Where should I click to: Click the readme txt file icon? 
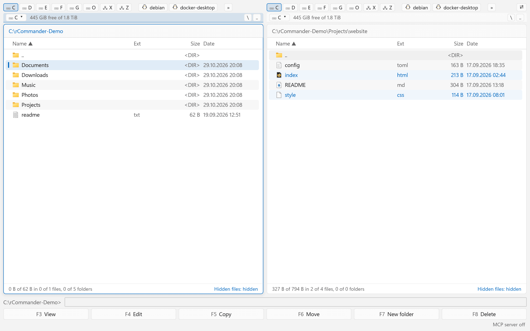pos(16,115)
